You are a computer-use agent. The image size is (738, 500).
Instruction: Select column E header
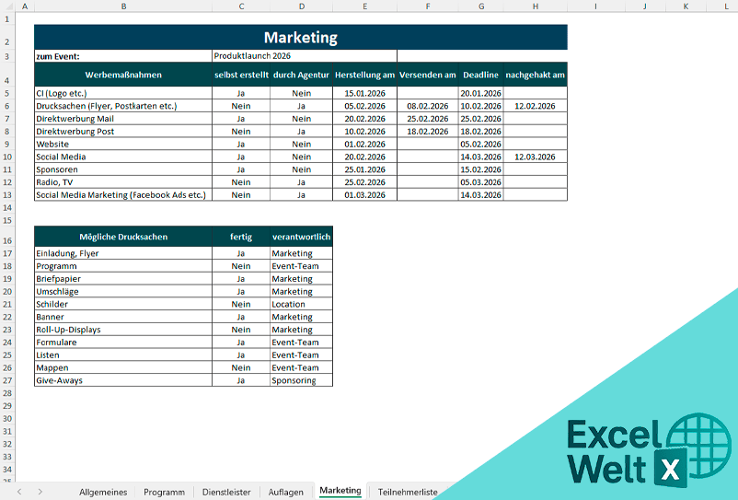(x=364, y=6)
